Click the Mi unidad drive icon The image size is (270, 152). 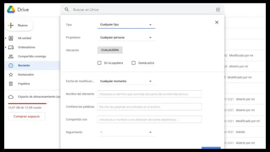11,38
